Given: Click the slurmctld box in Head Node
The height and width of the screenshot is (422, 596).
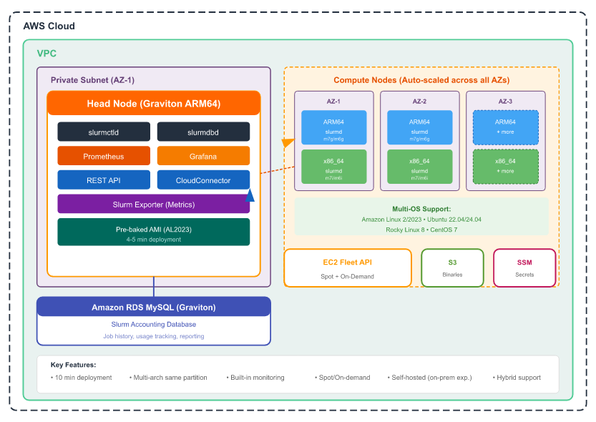Looking at the screenshot, I should coord(104,132).
